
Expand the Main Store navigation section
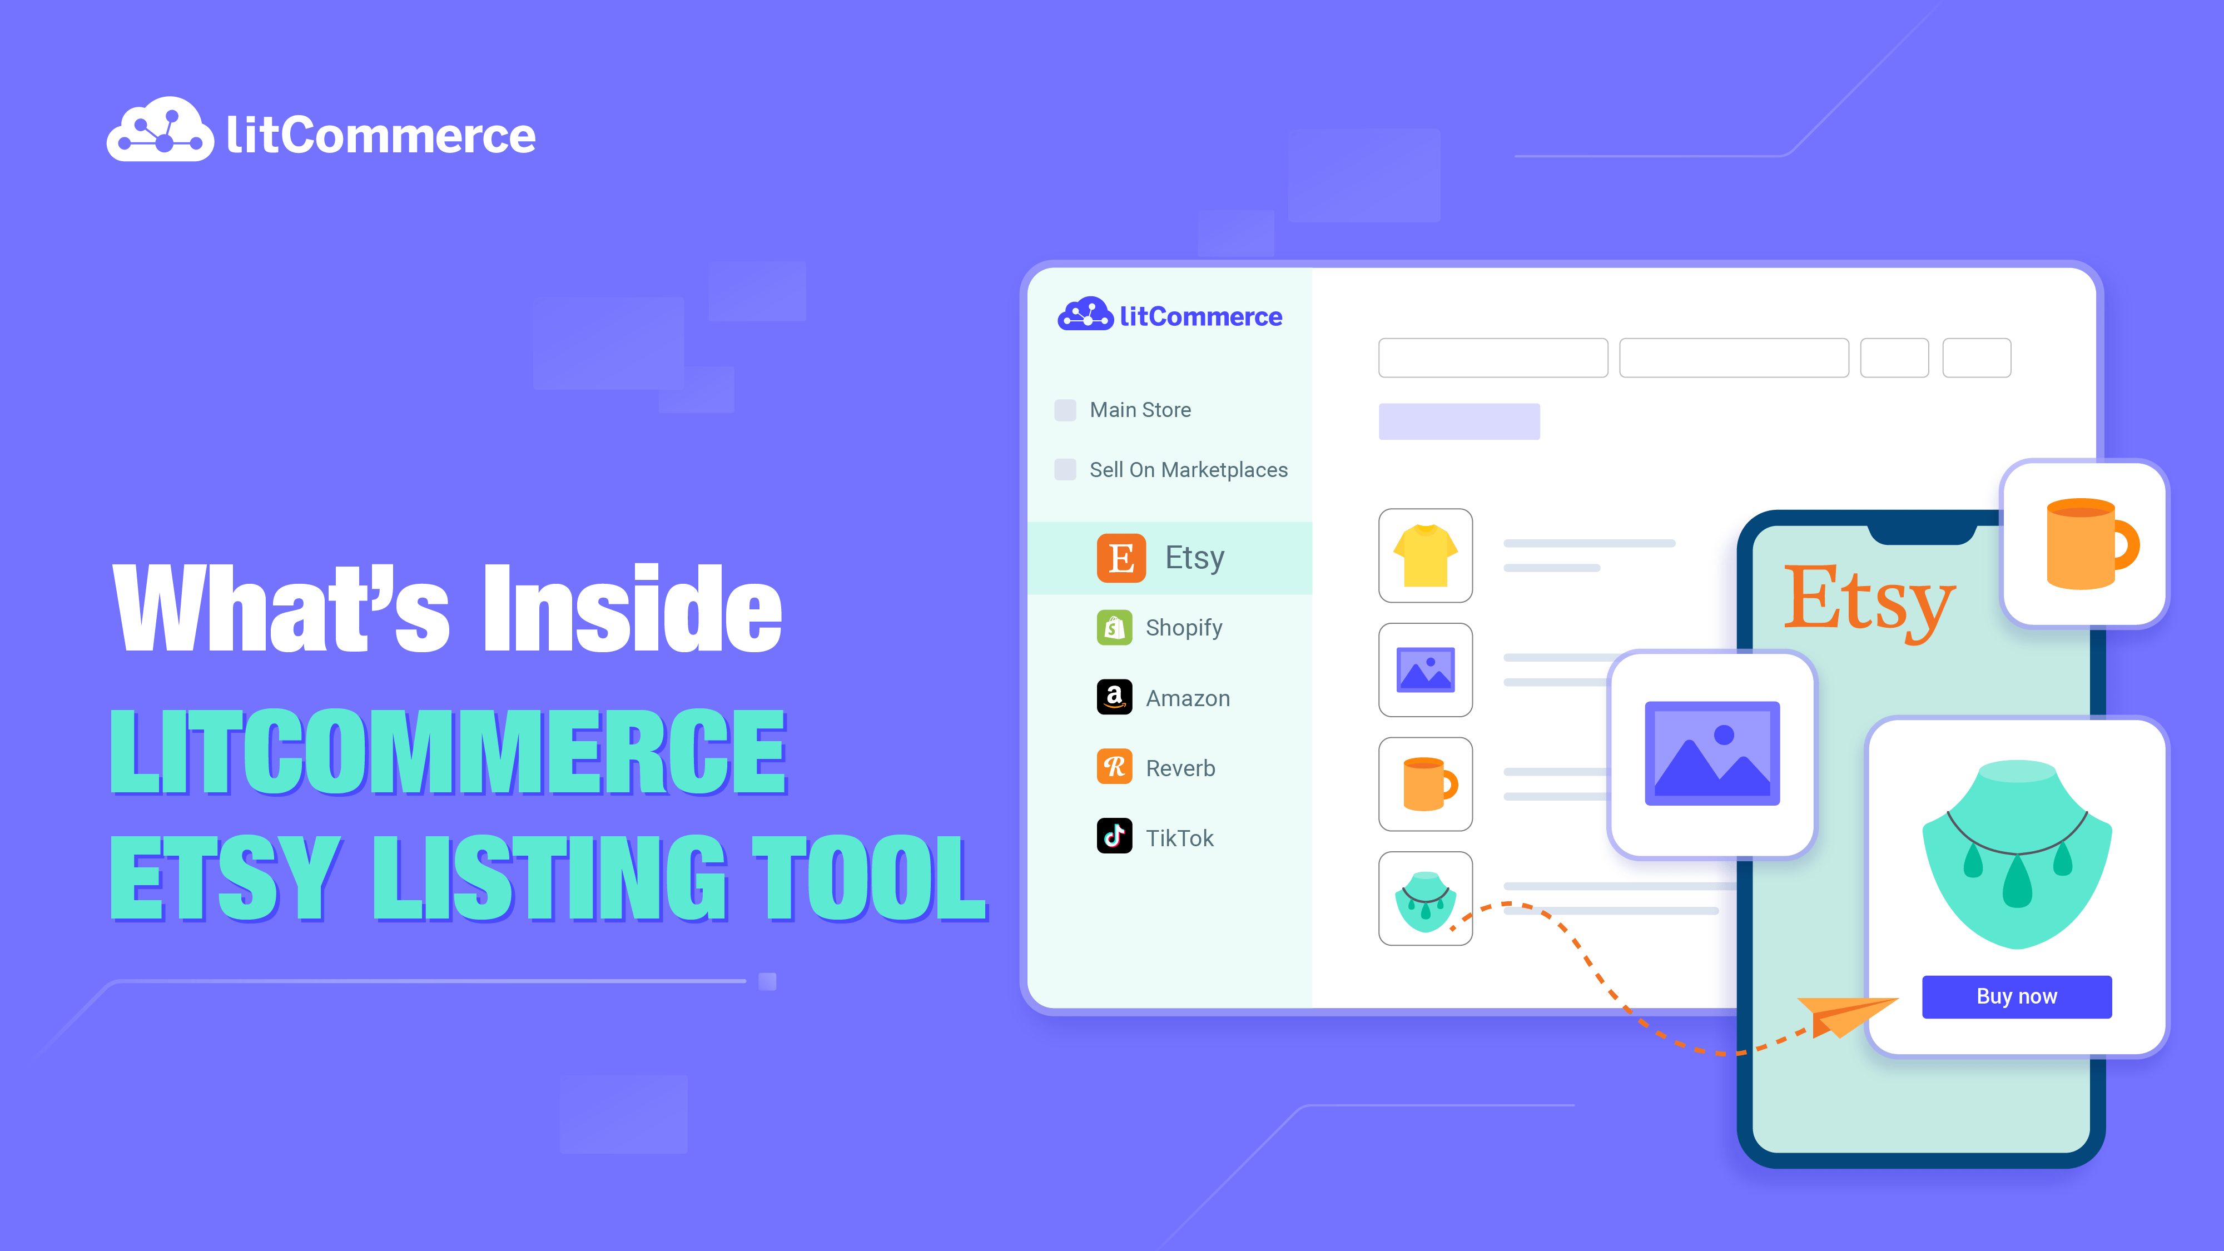click(x=1138, y=408)
